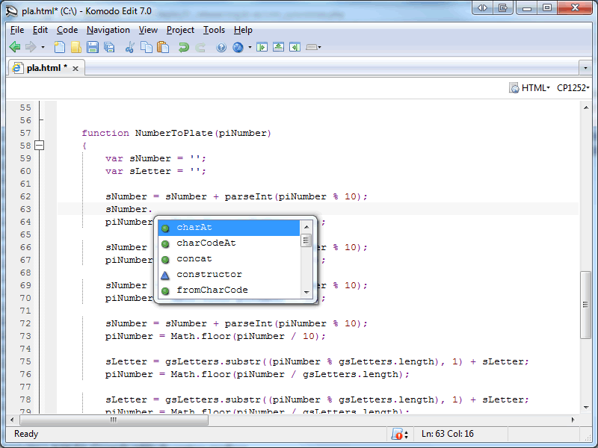Click the Ready status message
598x448 pixels.
[26, 434]
